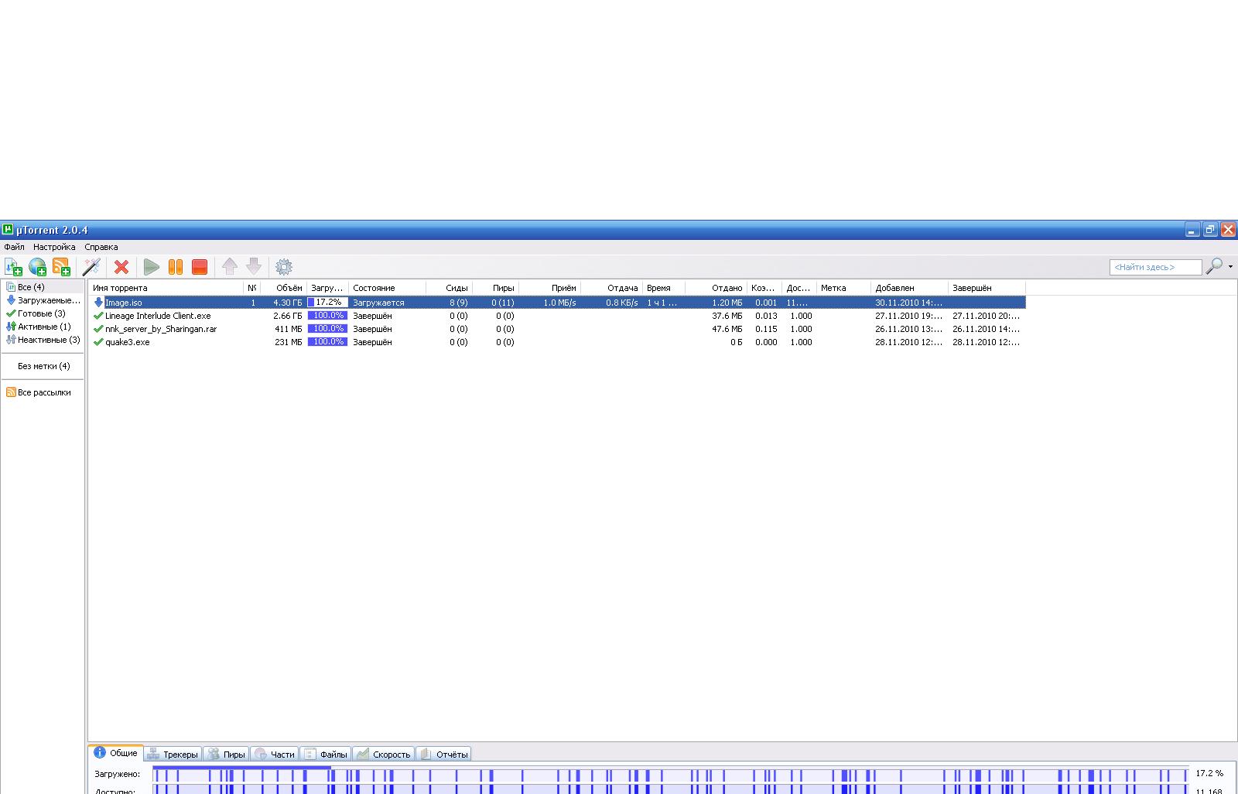Sort by the "Сиды" column header
The image size is (1238, 794).
(449, 288)
